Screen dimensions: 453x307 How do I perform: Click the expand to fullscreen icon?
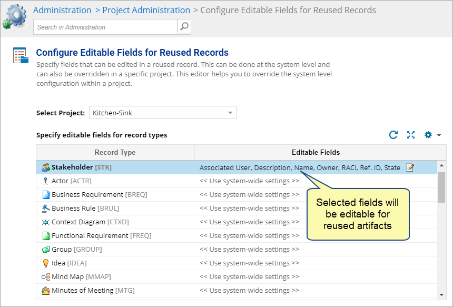coord(411,135)
